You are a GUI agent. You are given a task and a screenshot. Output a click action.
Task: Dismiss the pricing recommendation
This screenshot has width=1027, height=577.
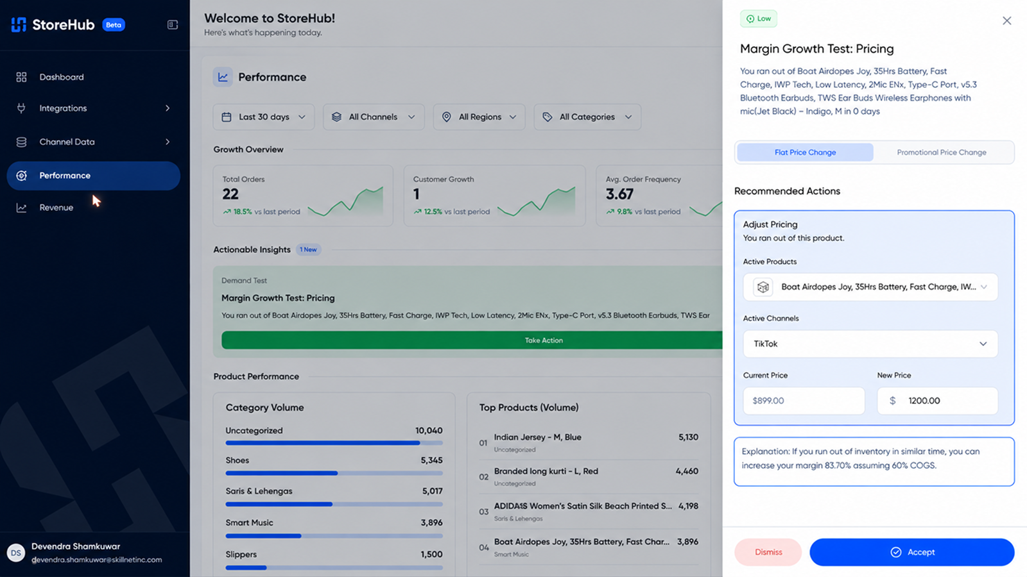[x=768, y=552]
